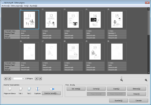Select page 12 thumbnail
The image size is (151, 105).
(x=51, y=20)
